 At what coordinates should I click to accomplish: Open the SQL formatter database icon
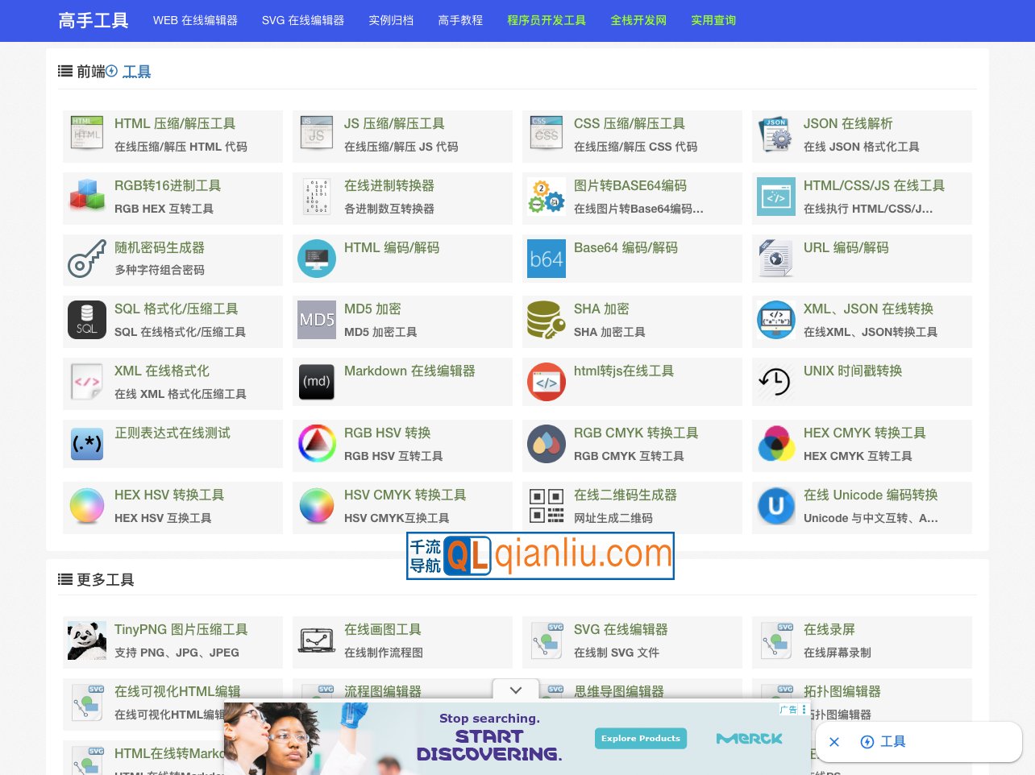[x=87, y=320]
